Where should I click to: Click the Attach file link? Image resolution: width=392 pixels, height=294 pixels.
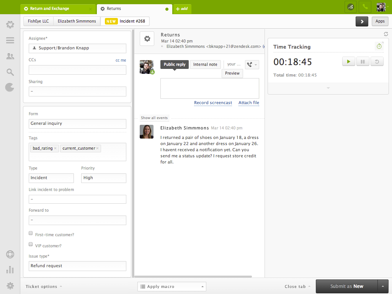pyautogui.click(x=248, y=103)
